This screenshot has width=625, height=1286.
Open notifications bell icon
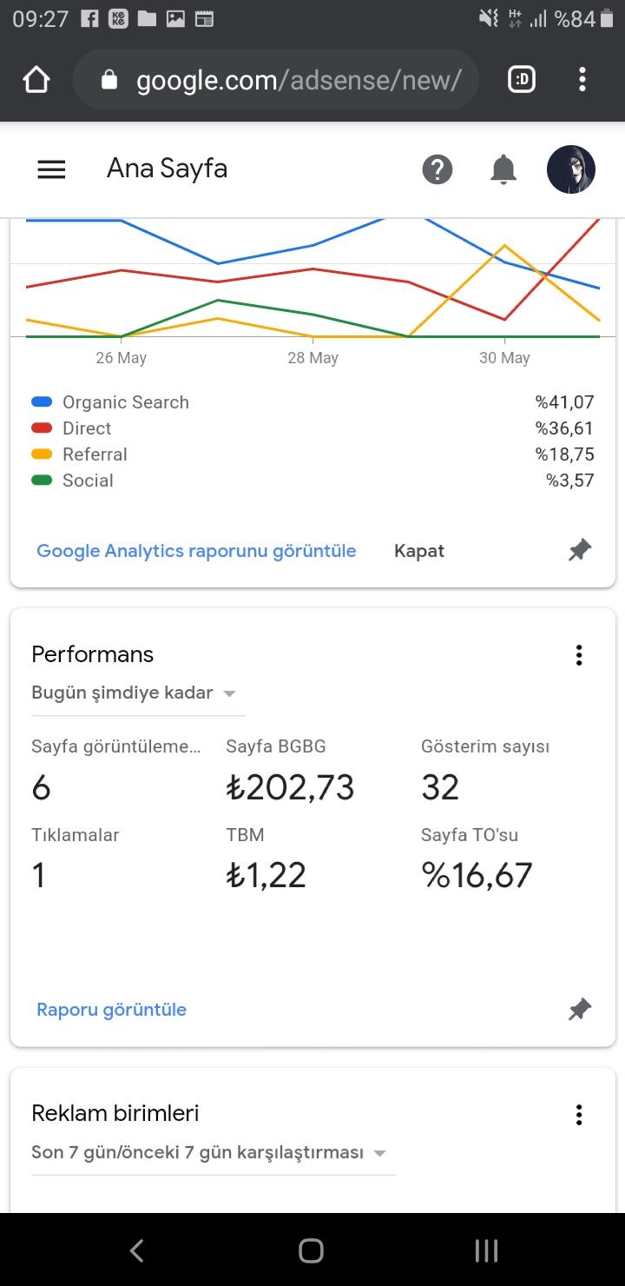point(503,169)
